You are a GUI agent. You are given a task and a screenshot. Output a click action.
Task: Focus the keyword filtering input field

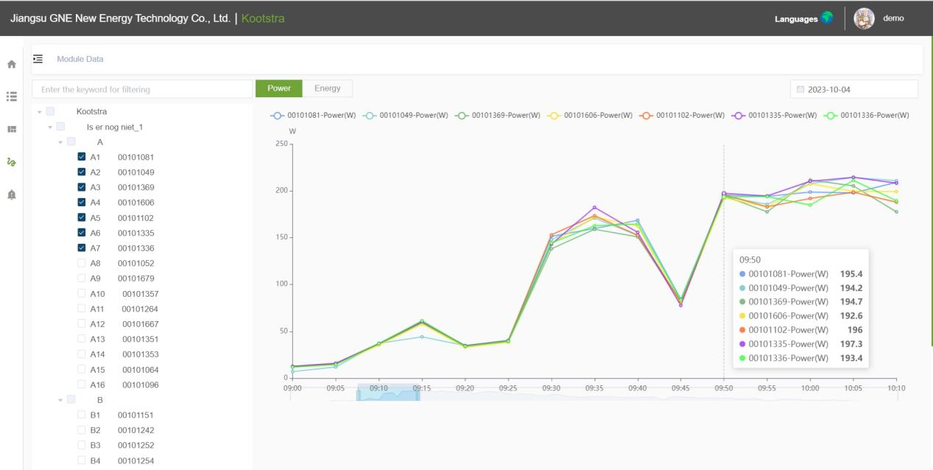point(141,89)
